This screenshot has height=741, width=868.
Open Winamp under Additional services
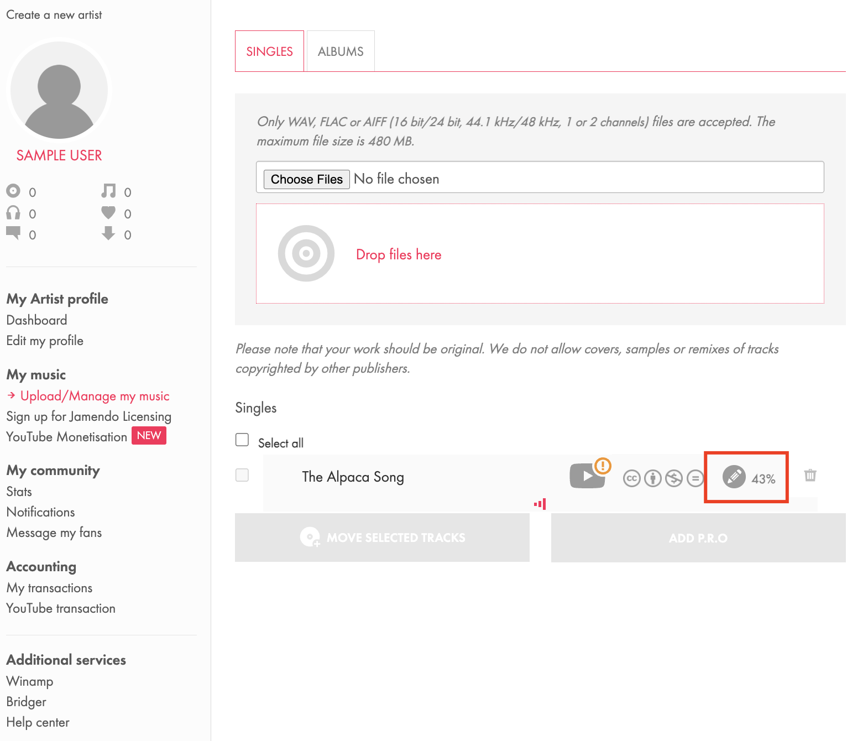[x=30, y=681]
